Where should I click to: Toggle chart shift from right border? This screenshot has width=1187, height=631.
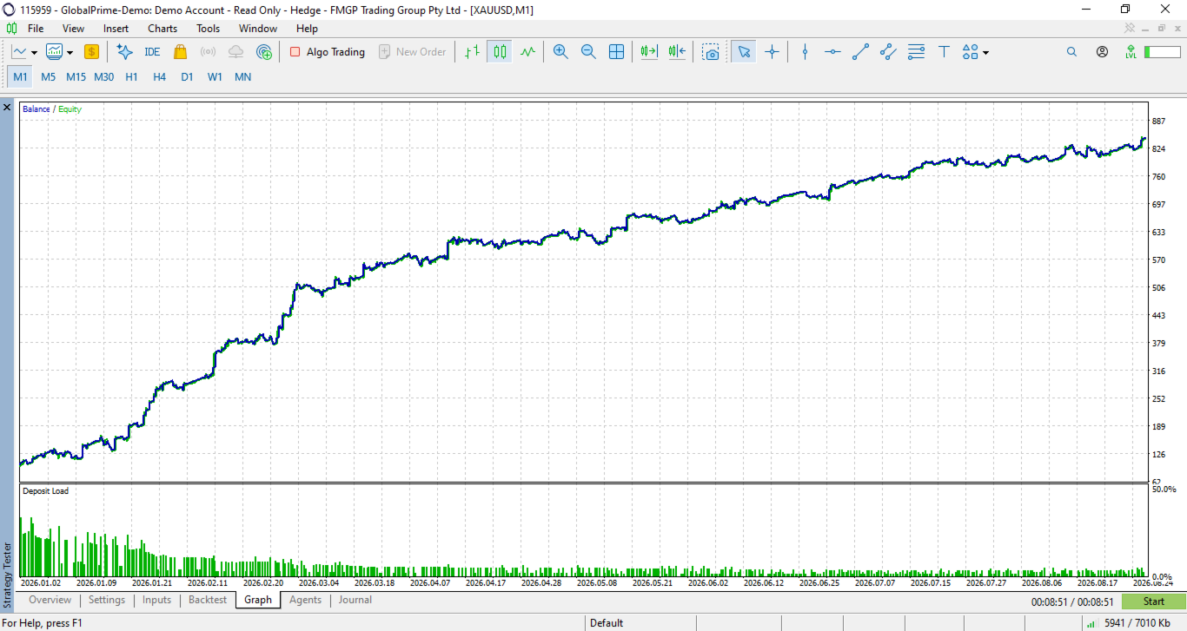tap(677, 52)
